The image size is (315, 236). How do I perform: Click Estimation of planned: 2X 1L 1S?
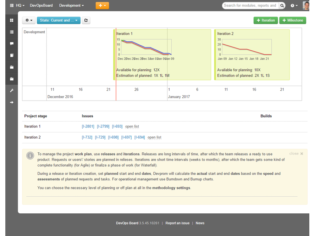pyautogui.click(x=243, y=76)
